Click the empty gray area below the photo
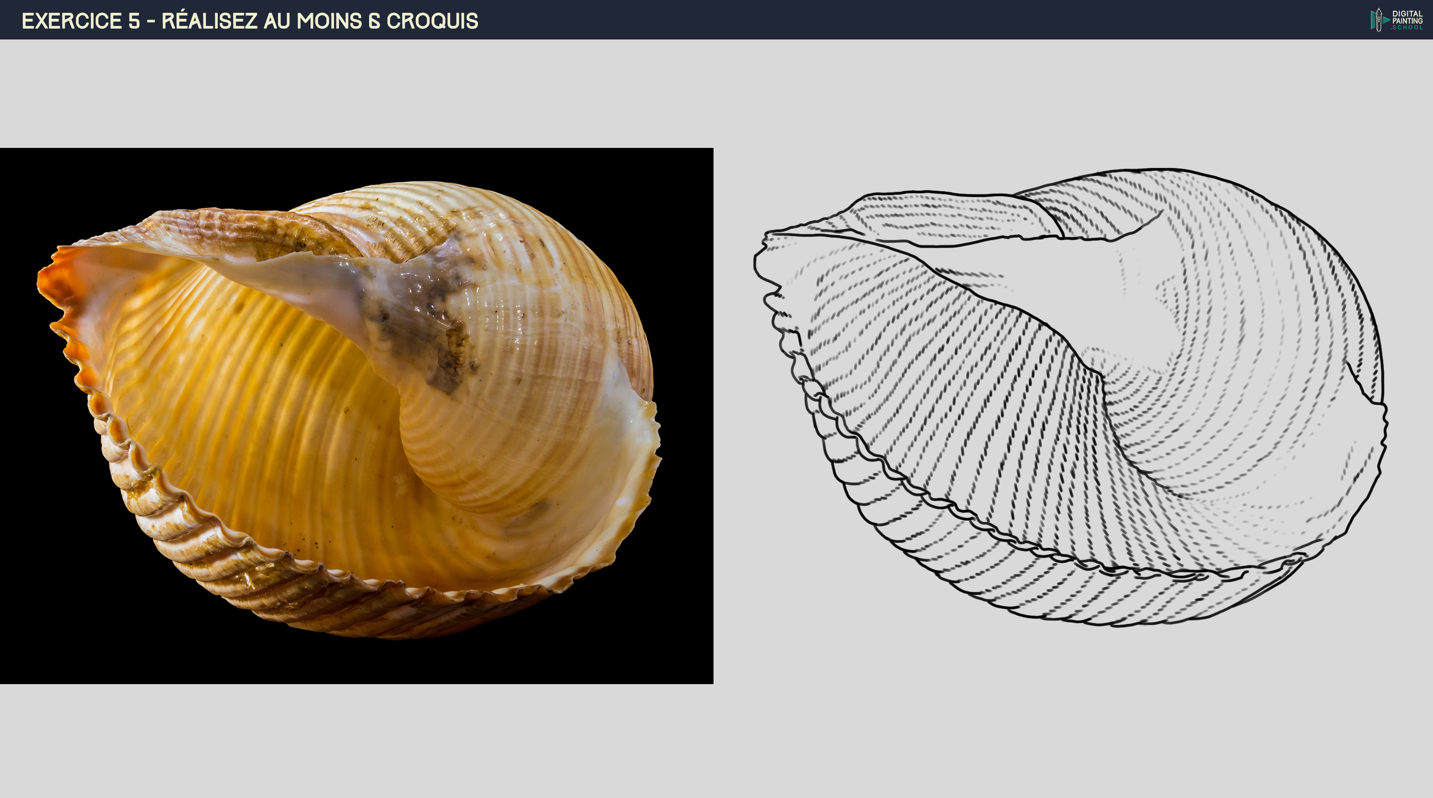Viewport: 1433px width, 798px height. tap(356, 740)
